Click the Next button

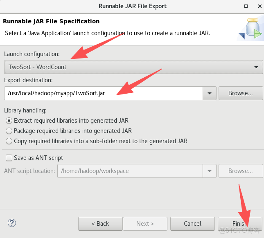pos(145,224)
